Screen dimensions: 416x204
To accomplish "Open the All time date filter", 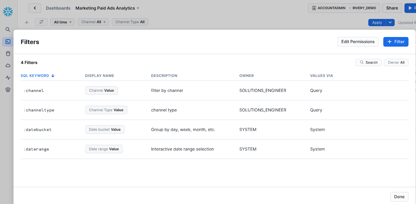I will tap(63, 22).
